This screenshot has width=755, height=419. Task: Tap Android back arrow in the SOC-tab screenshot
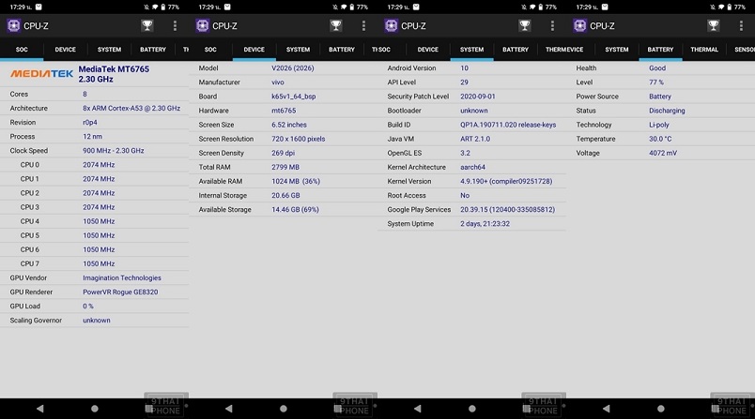tap(40, 409)
